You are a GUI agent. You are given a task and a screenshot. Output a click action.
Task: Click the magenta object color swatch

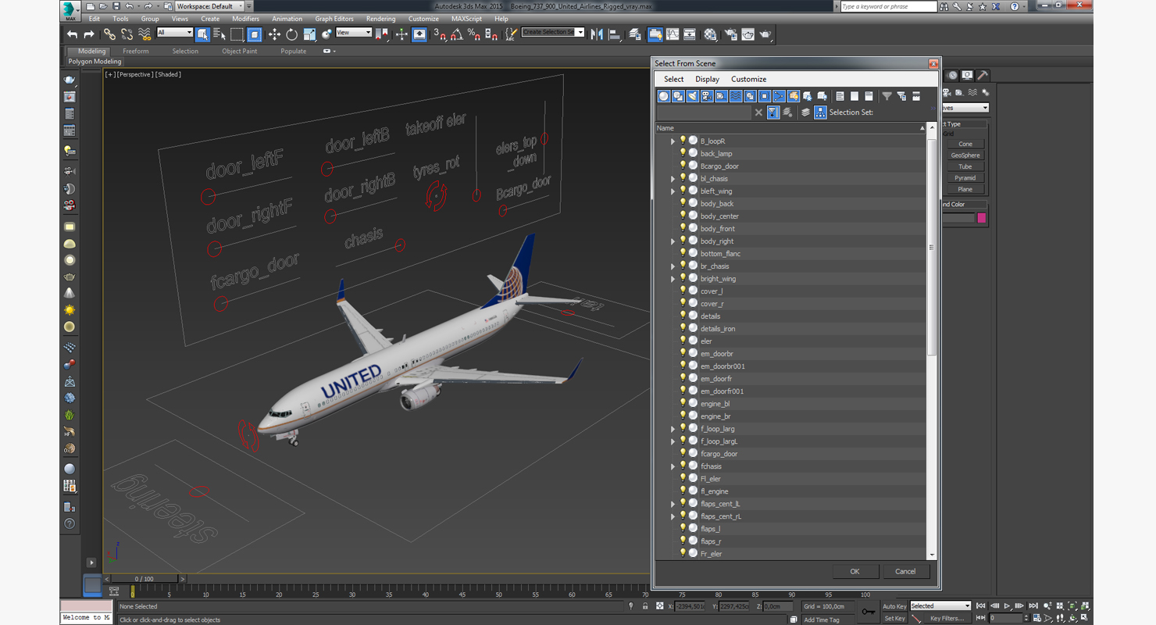coord(982,218)
